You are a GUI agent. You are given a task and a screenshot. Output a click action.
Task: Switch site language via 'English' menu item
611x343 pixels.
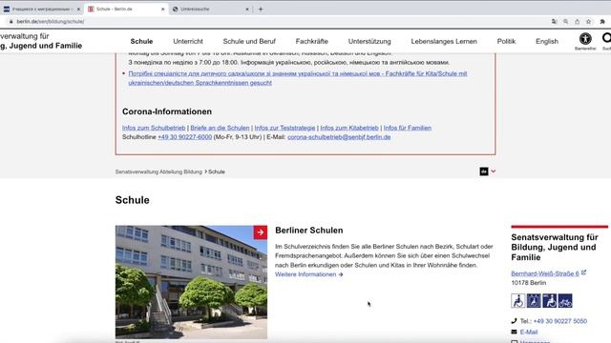pyautogui.click(x=547, y=41)
